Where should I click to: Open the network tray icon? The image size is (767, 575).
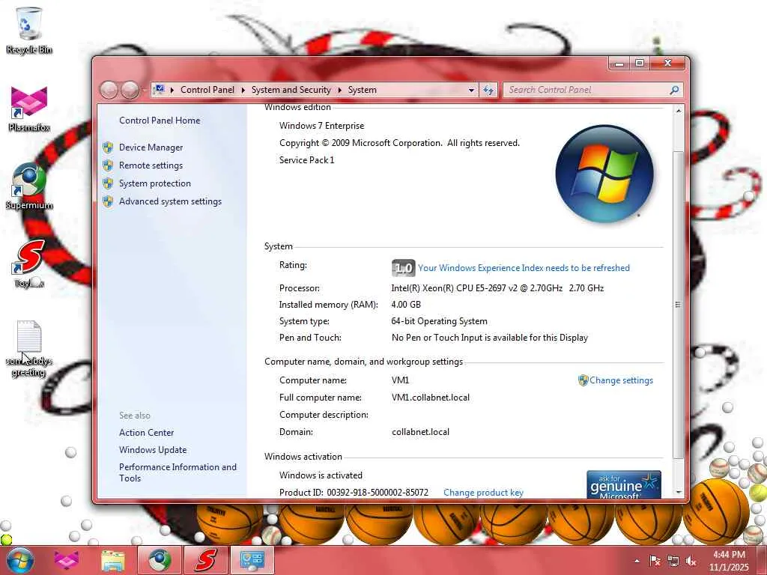673,561
